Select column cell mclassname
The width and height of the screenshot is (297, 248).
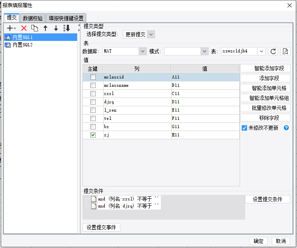click(x=137, y=86)
